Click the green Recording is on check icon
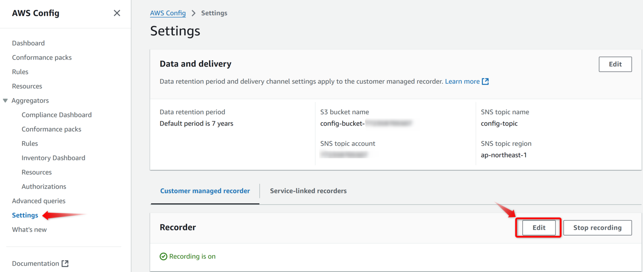This screenshot has height=272, width=643. (x=163, y=256)
